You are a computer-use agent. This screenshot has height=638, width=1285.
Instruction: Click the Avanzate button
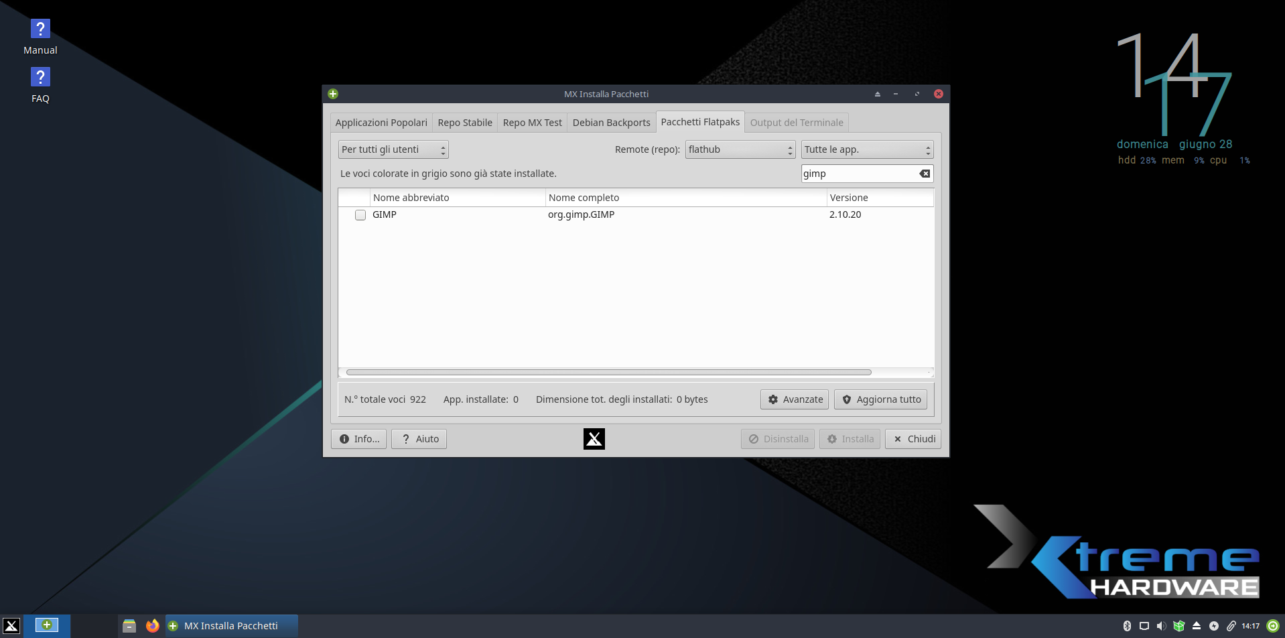(795, 399)
